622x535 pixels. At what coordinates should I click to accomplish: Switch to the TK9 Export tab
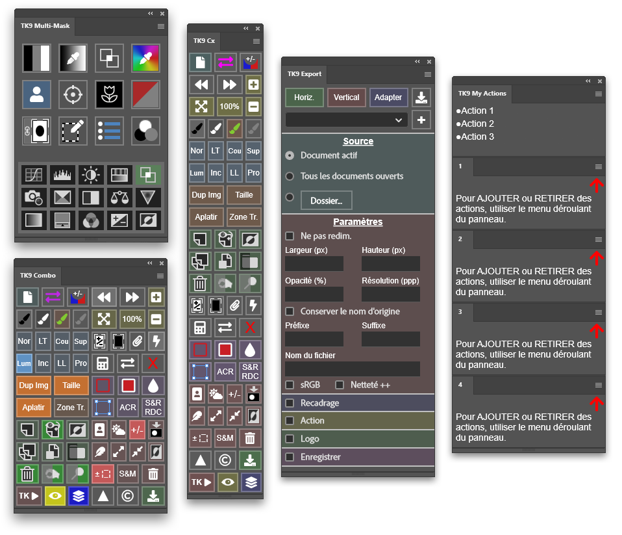304,74
